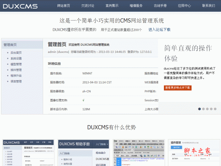Click 插件管理 in the slide sidebar

click(16, 70)
